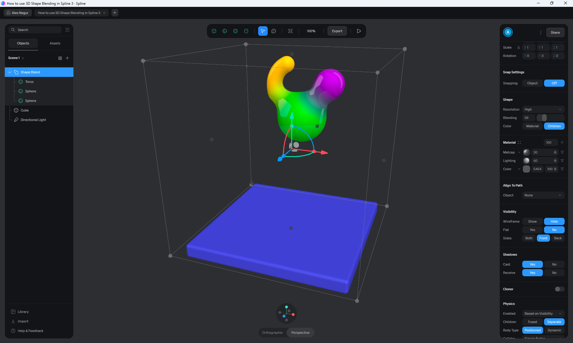Viewport: 573px width, 343px height.
Task: Toggle the Cloner switch on
Action: coord(559,289)
